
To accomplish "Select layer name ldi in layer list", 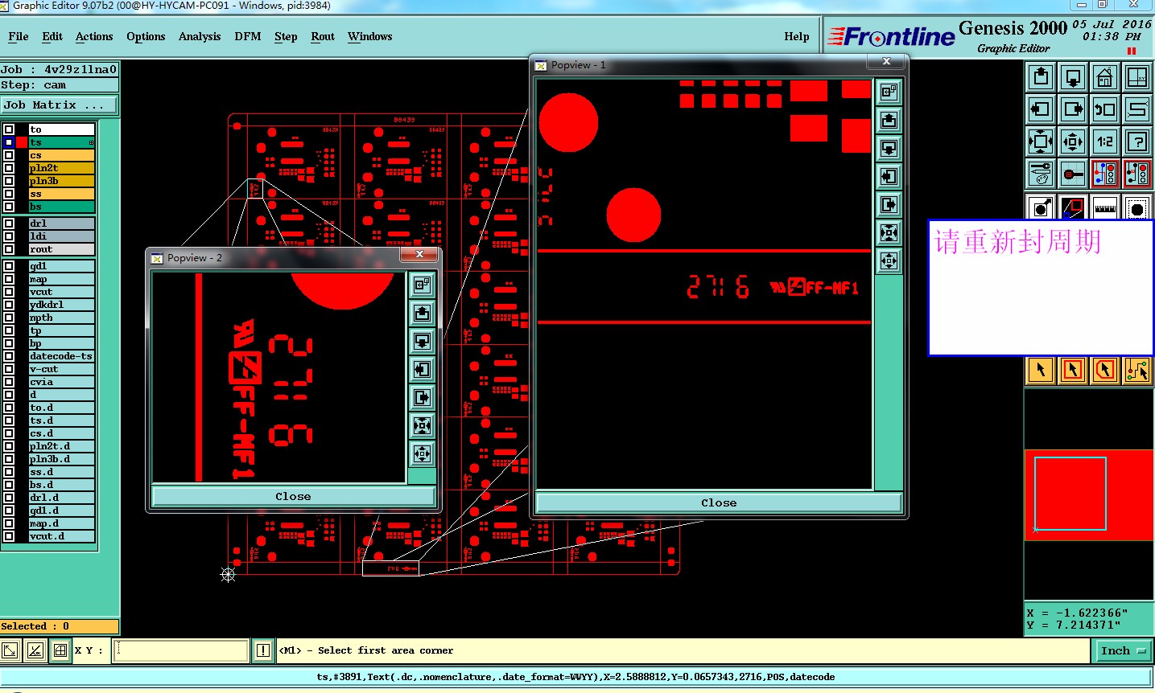I will (x=61, y=236).
